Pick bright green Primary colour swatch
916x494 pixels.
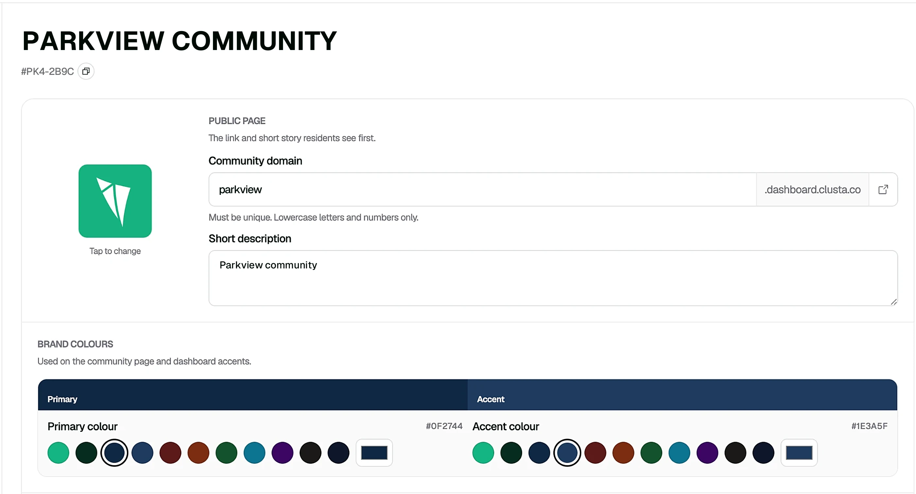(x=58, y=452)
